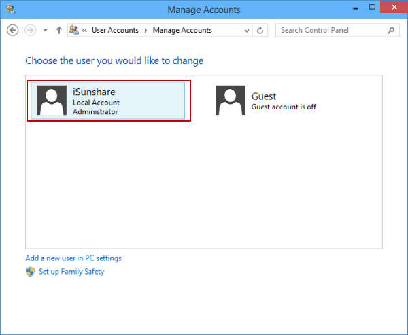Open Add a new user in PC settings
Viewport: 408px width, 335px height.
click(x=73, y=258)
